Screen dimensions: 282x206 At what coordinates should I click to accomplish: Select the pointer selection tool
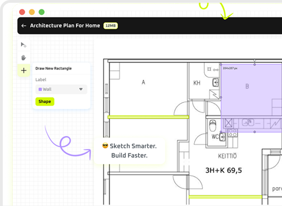(x=24, y=45)
